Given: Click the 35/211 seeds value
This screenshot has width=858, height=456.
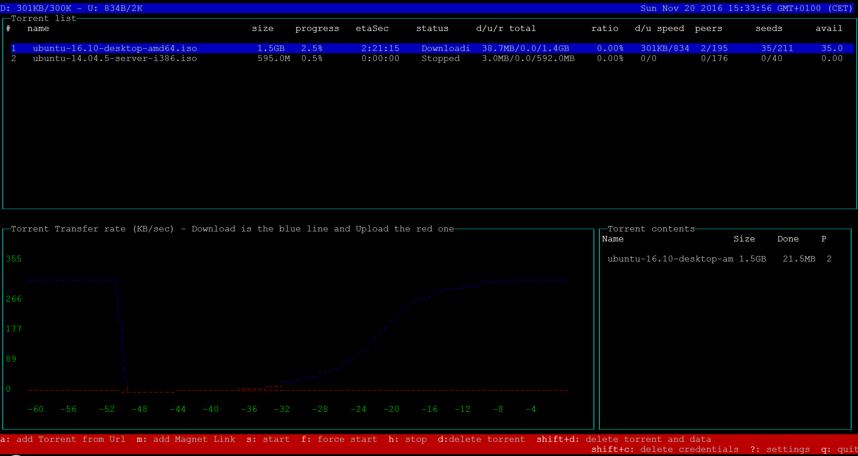Looking at the screenshot, I should (777, 48).
